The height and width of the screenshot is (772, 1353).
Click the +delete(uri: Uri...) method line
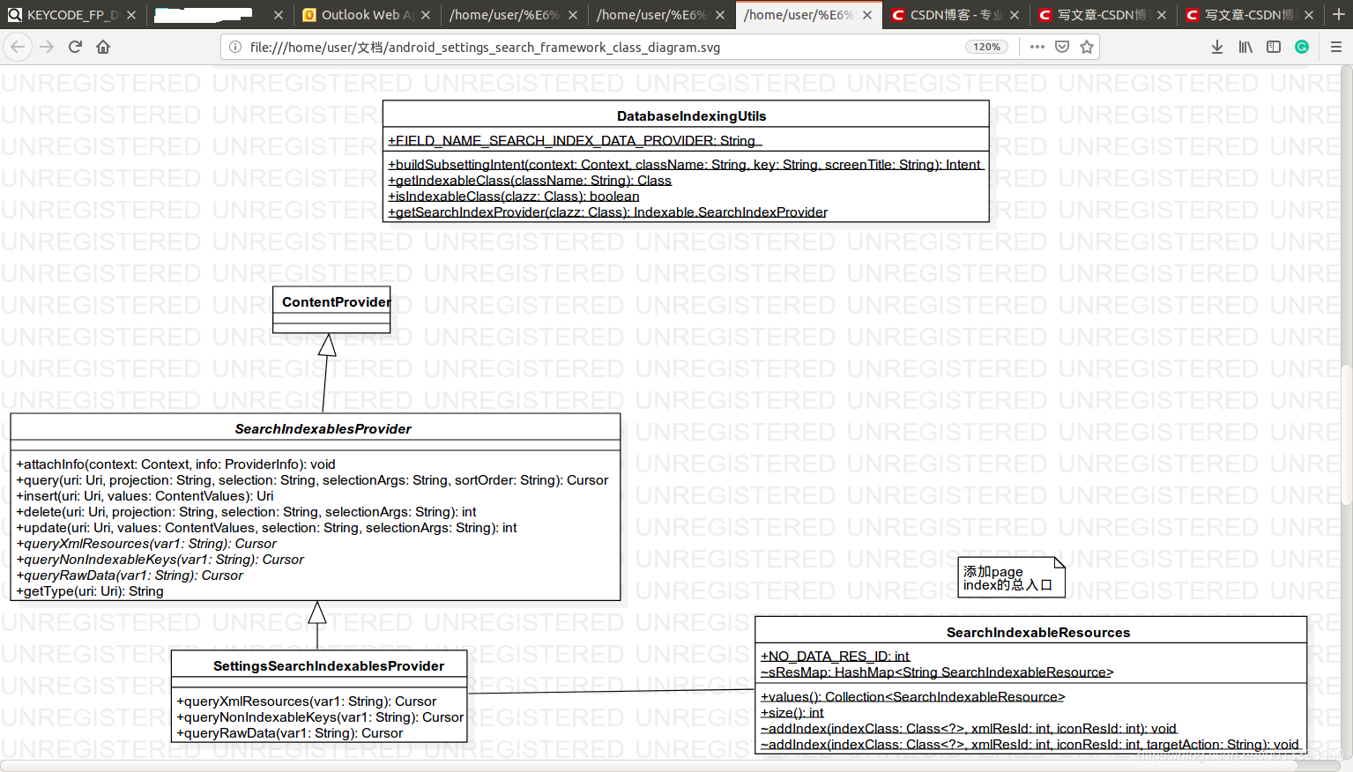pos(246,512)
